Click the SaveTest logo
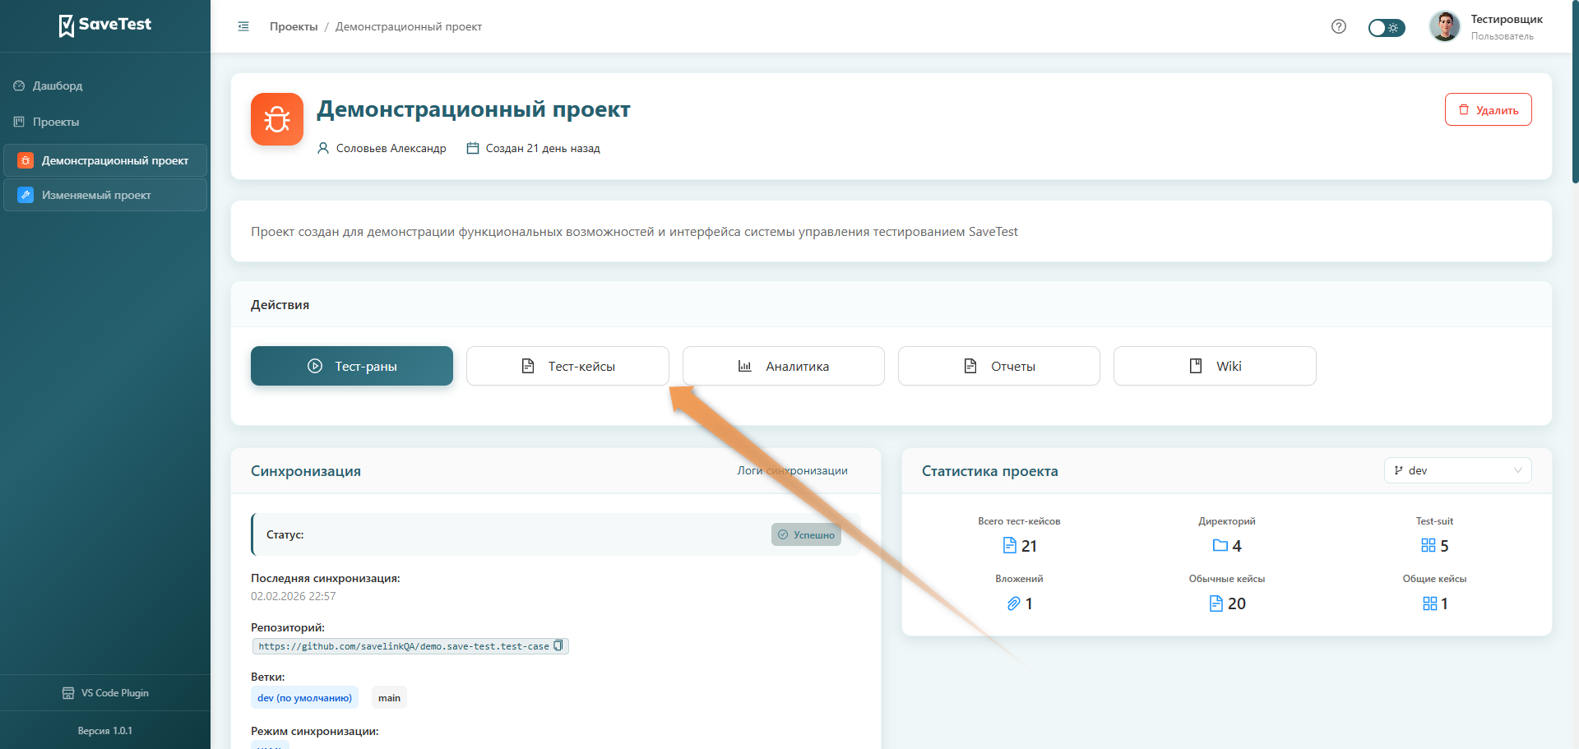 tap(105, 25)
